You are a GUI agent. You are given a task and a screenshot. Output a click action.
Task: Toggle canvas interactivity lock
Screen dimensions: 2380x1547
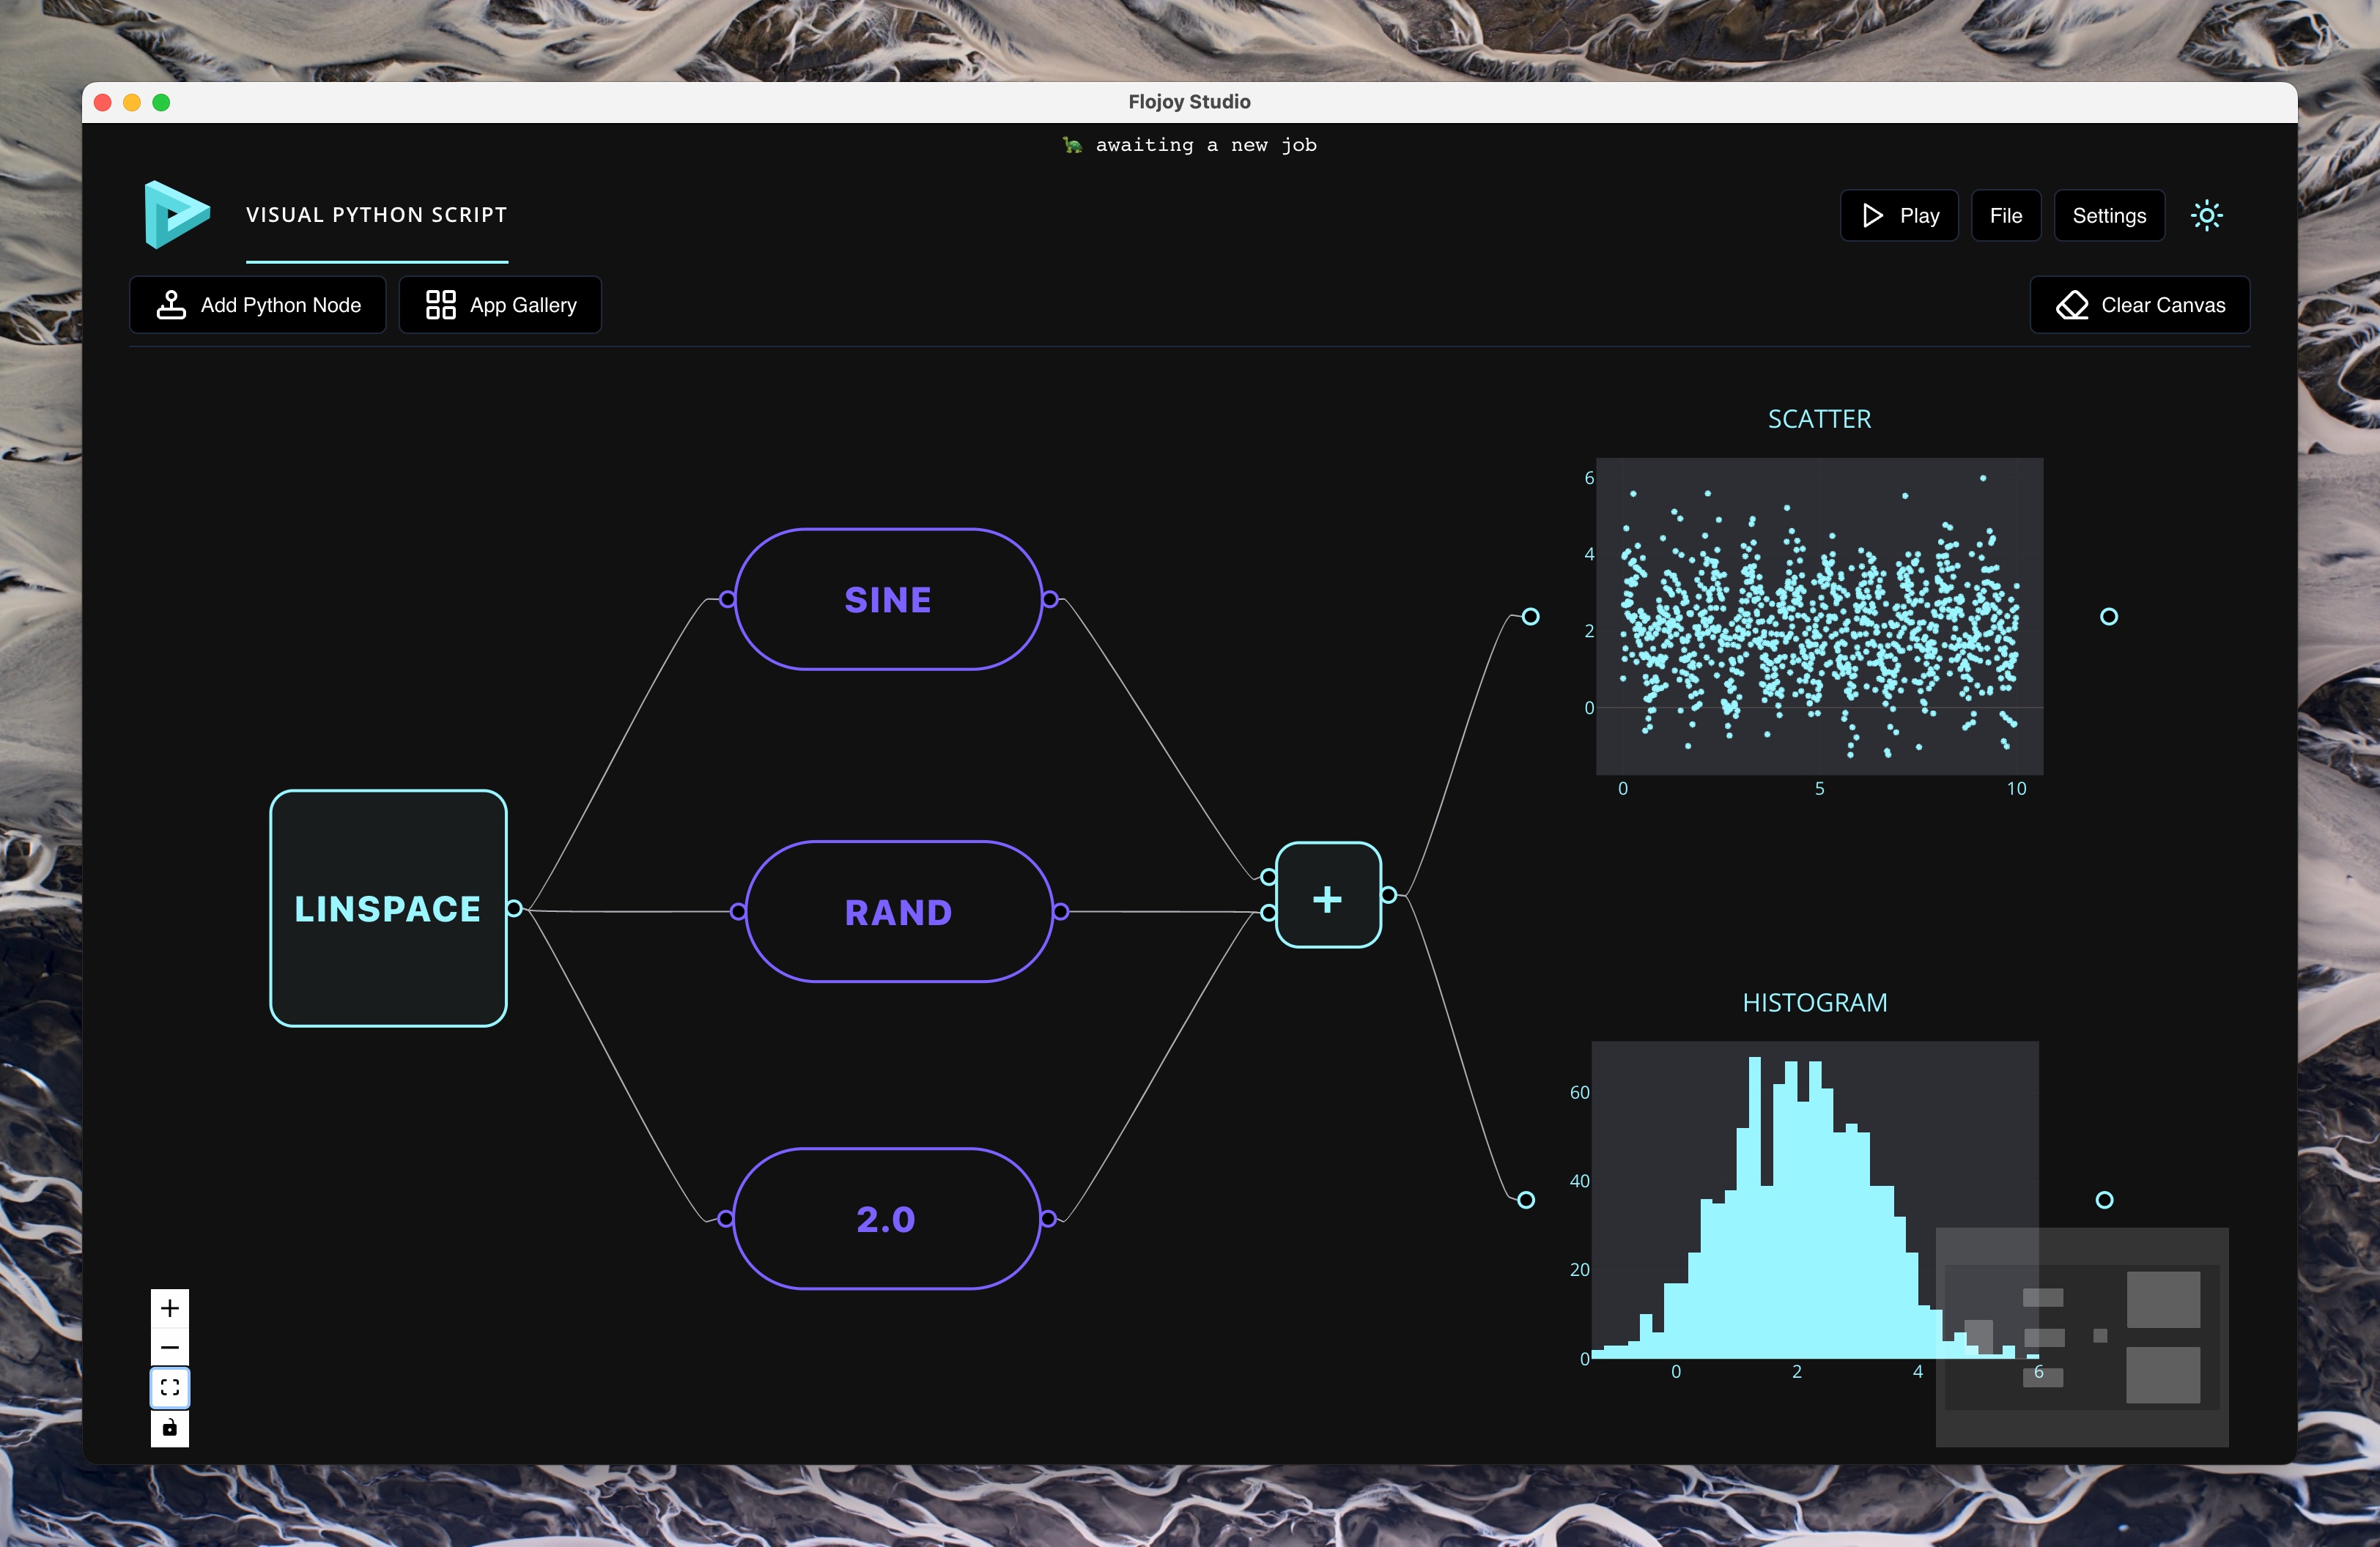pos(170,1427)
